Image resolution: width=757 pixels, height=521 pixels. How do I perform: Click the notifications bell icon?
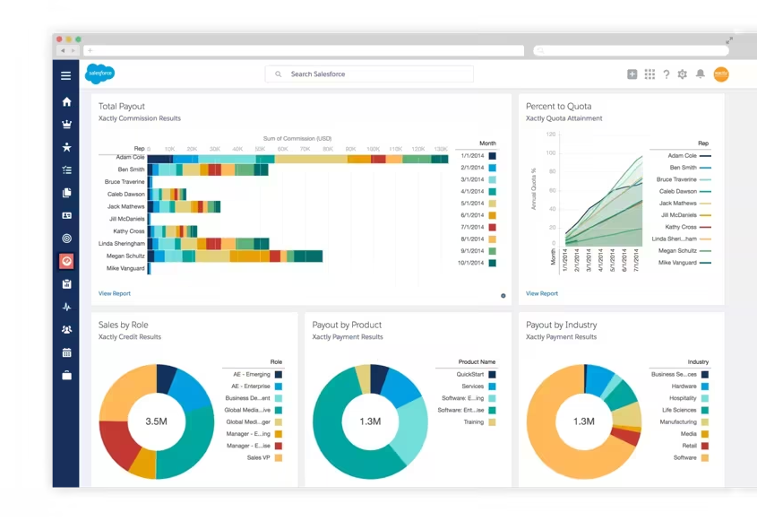click(x=700, y=74)
